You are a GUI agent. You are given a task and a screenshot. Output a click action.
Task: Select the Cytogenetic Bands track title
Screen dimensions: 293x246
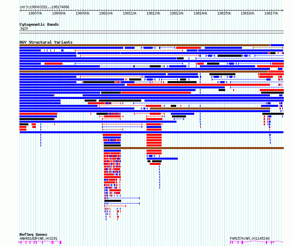point(39,24)
